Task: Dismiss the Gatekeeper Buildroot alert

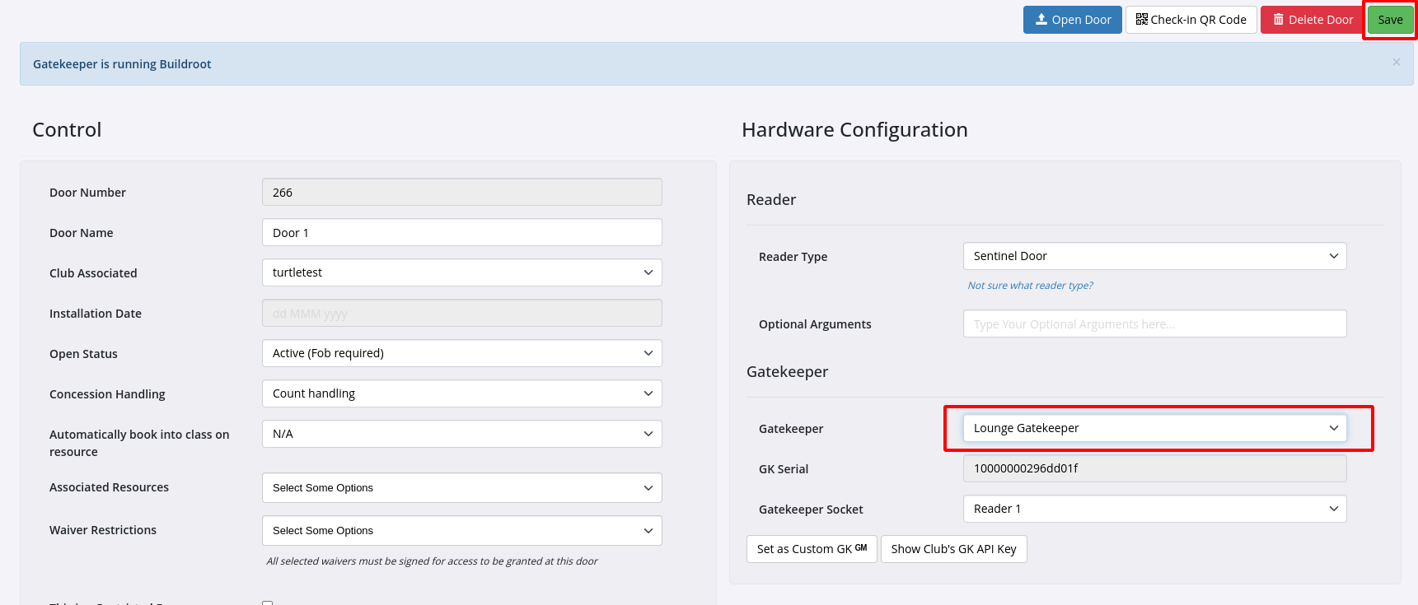Action: [x=1396, y=63]
